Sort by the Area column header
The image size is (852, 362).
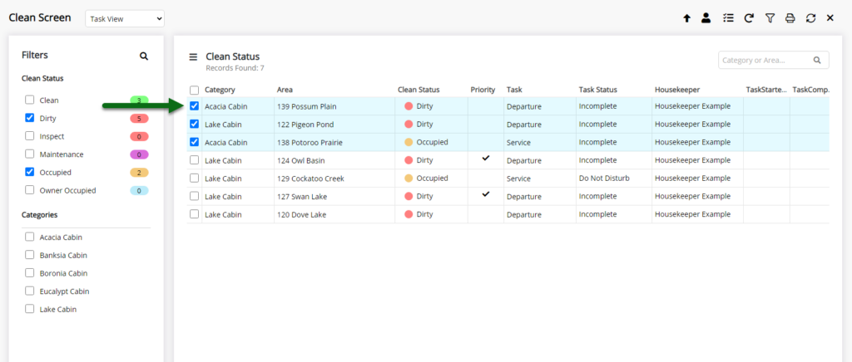pyautogui.click(x=285, y=90)
